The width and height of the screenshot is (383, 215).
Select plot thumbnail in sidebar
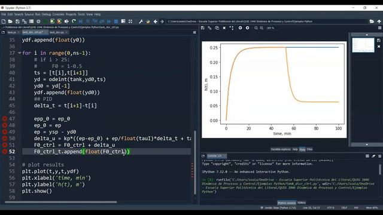coord(363,45)
